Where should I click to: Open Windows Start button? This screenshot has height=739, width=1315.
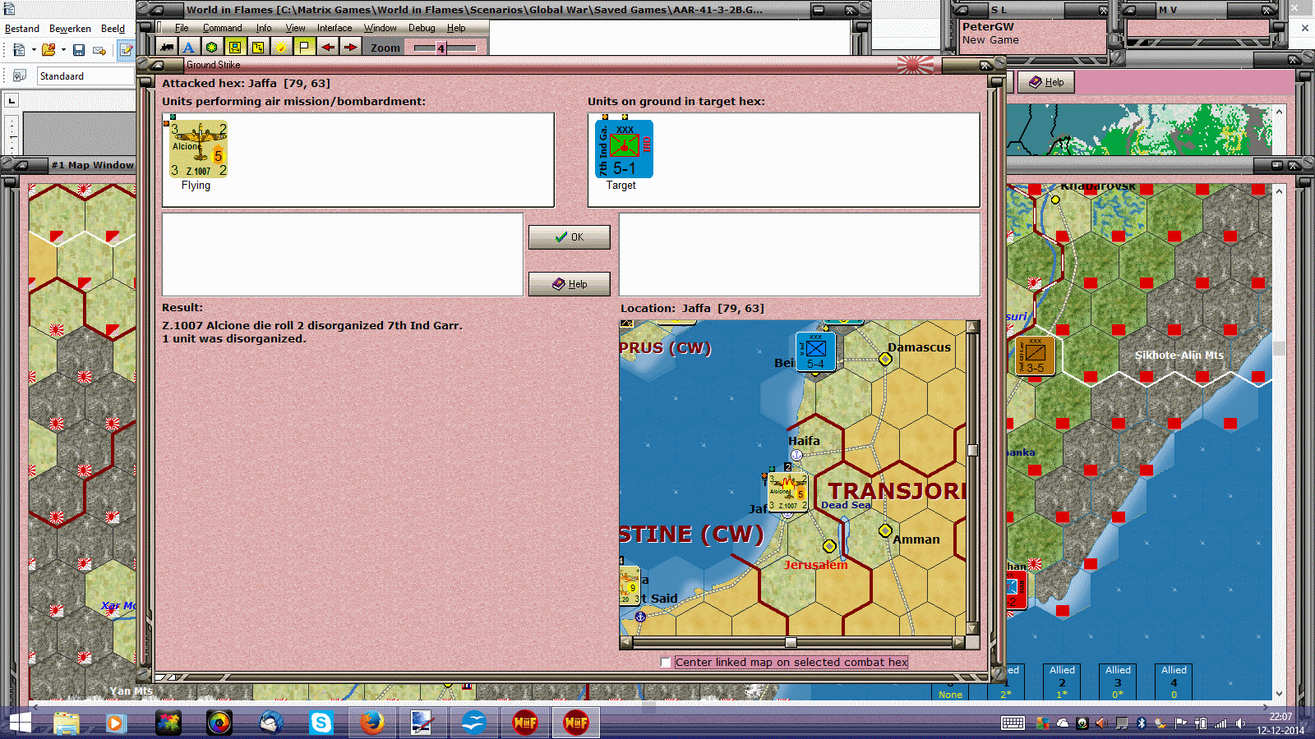(x=20, y=723)
